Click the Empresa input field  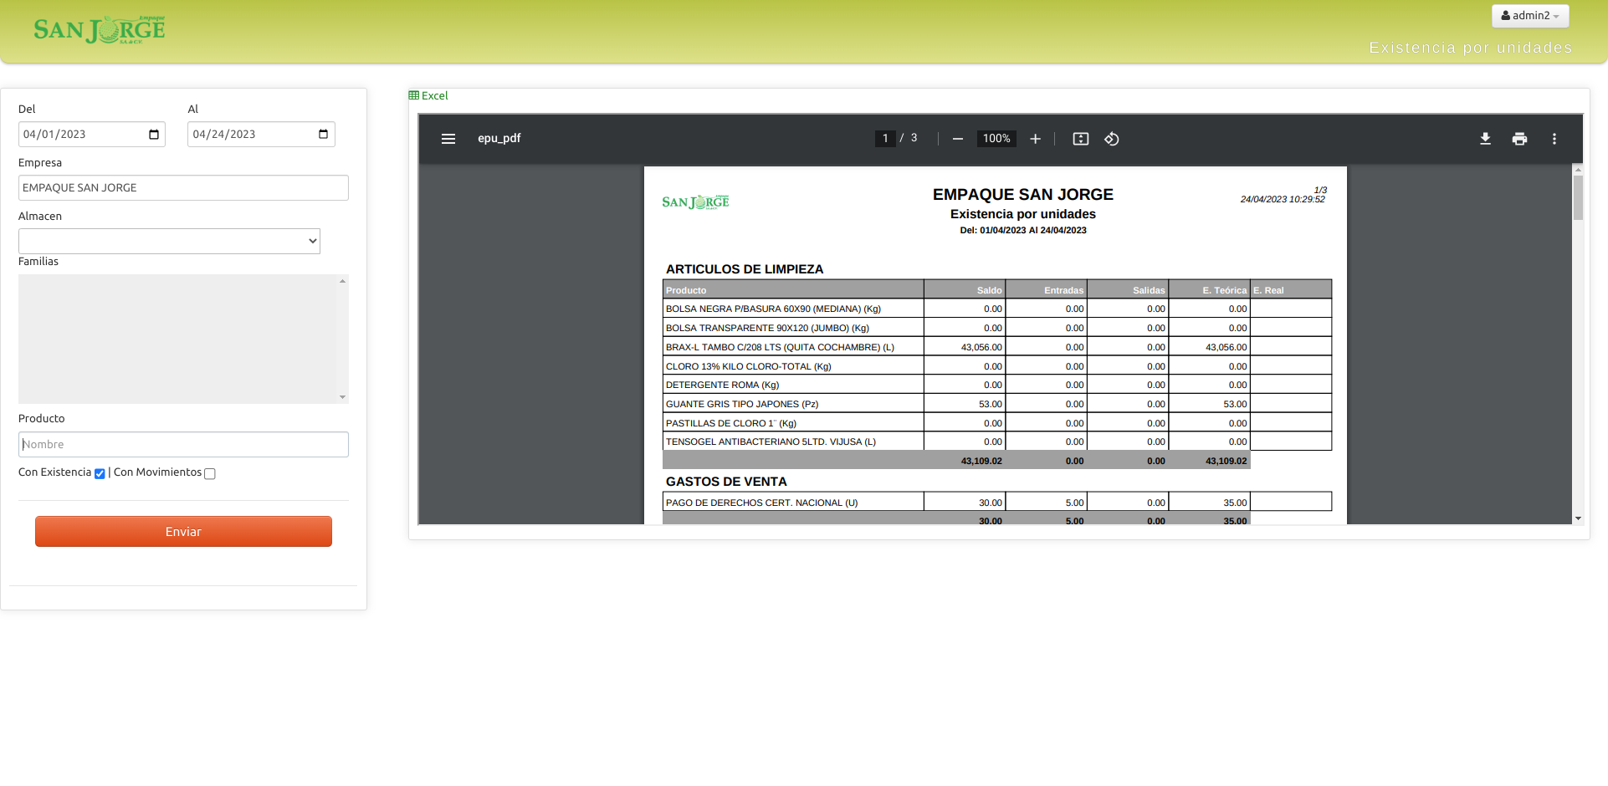click(183, 188)
